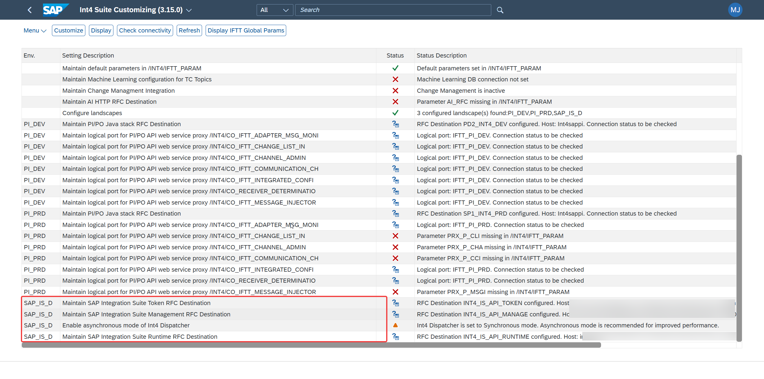Viewport: 764px width, 379px height.
Task: Open the All search scope dropdown
Action: [x=275, y=10]
